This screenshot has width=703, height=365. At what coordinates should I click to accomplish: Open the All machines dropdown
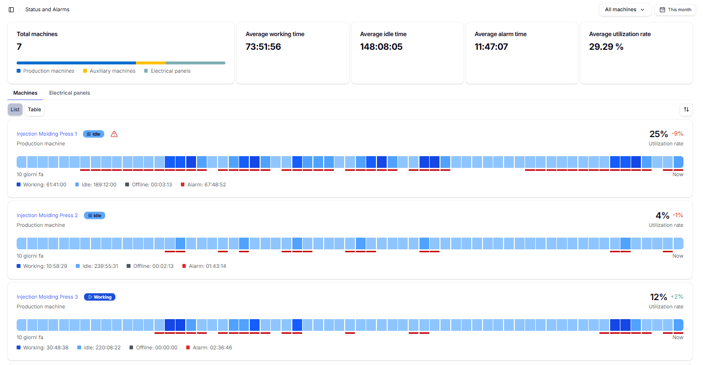point(625,9)
